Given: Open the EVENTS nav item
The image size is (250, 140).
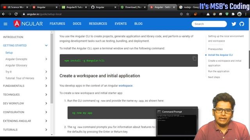Looking at the screenshot, I should 121,24.
